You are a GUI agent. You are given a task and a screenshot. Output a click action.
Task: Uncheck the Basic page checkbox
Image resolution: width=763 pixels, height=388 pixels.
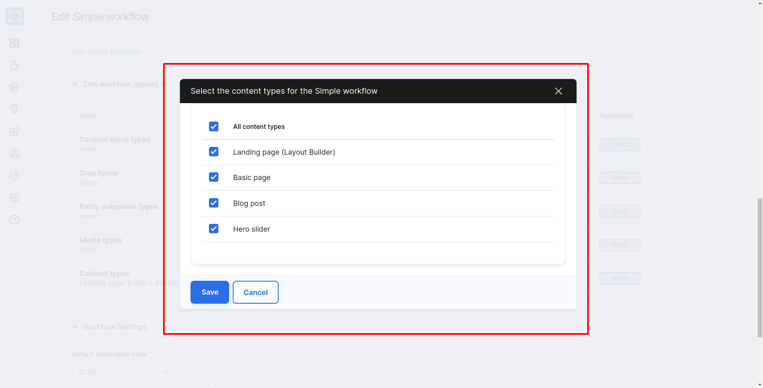click(x=213, y=177)
